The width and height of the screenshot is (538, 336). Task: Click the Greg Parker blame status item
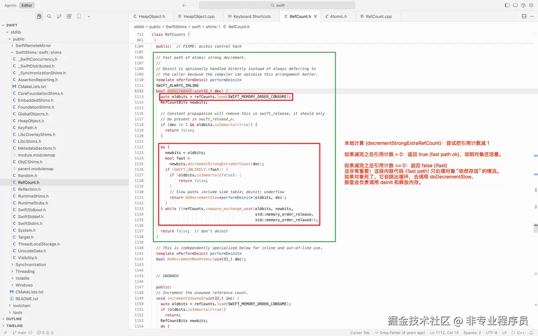(399, 333)
